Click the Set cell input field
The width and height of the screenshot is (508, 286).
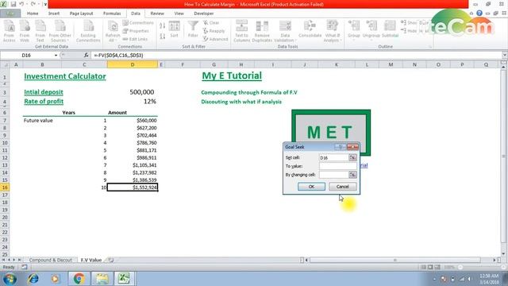click(x=333, y=157)
